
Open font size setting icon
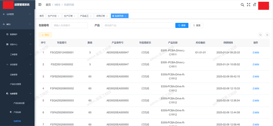point(255,5)
